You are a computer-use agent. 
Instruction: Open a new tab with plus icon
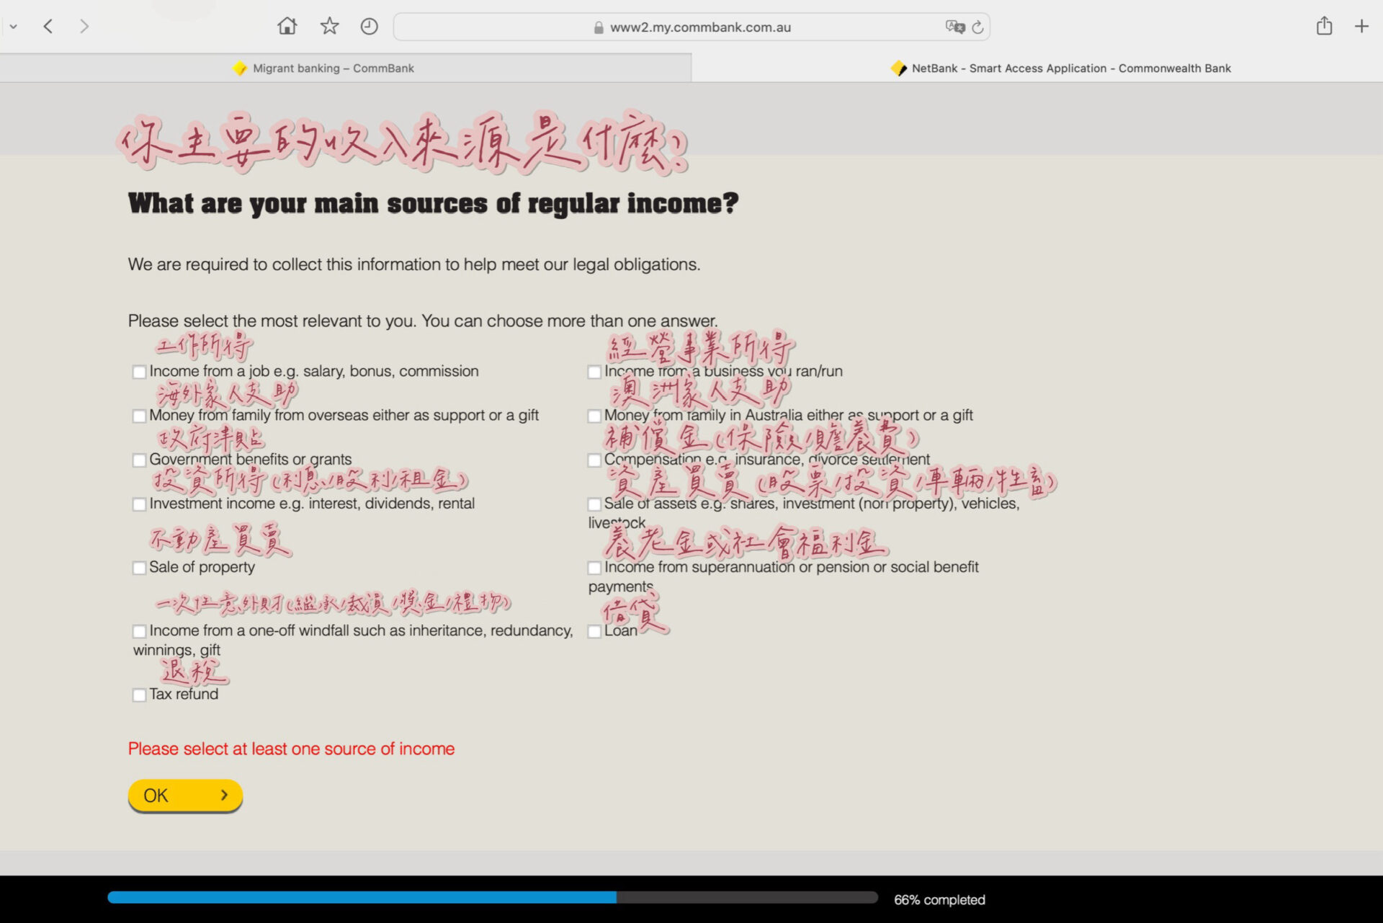tap(1361, 27)
